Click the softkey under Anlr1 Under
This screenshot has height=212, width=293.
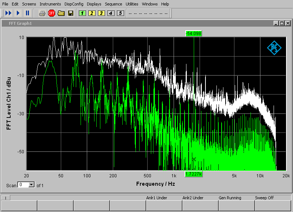coord(164,205)
